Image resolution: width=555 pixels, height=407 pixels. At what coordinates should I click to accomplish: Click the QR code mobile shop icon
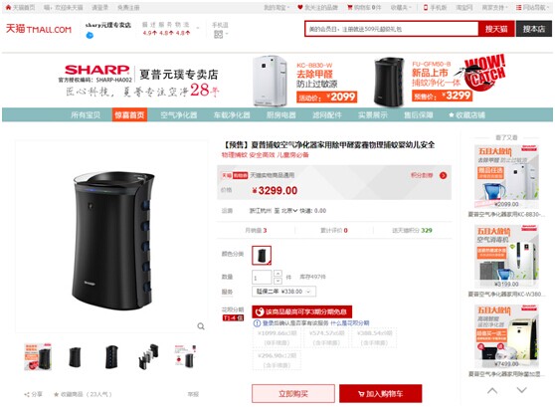click(x=219, y=35)
